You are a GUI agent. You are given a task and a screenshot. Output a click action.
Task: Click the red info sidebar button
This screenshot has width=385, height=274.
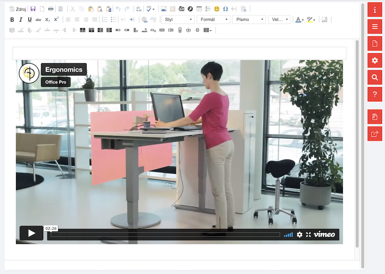coord(375,10)
